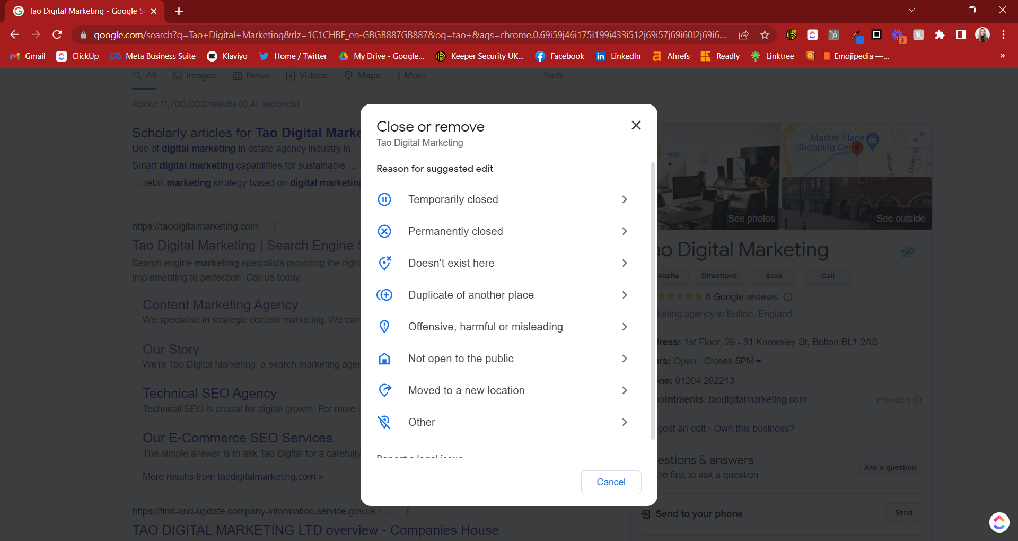This screenshot has width=1018, height=541.
Task: Click the profile avatar in the toolbar
Action: (982, 35)
